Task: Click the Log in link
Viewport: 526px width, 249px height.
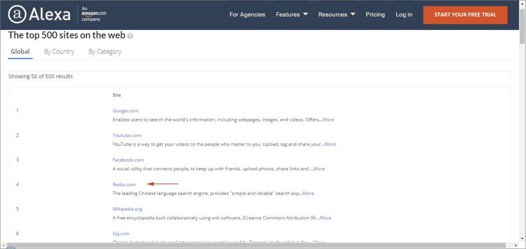Action: (404, 15)
